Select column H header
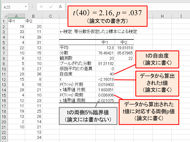 (x=162, y=16)
